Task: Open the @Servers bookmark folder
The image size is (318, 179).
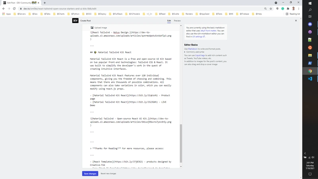Action: tap(19, 14)
